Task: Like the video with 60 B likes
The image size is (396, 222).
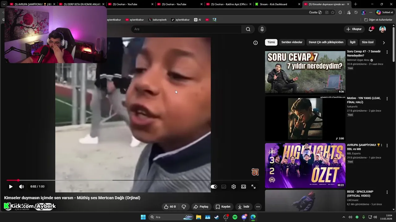Action: pos(170,207)
